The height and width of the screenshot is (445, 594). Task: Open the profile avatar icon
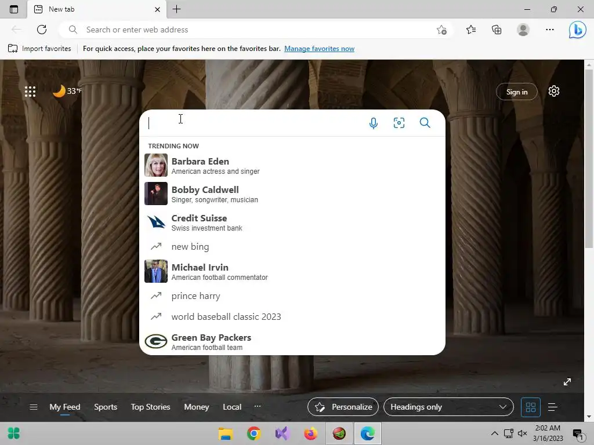523,30
